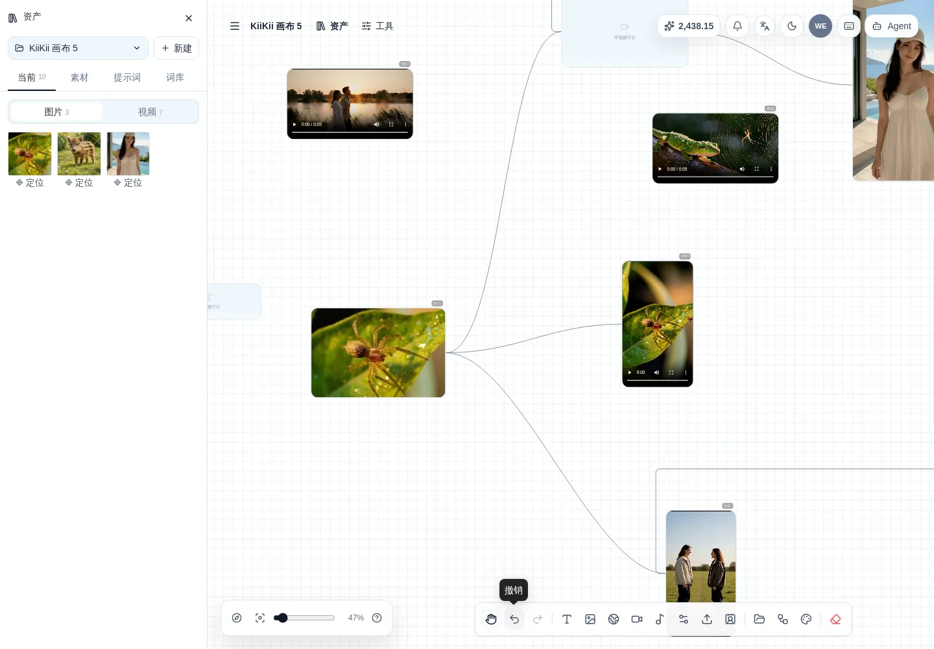Viewport: 934px width, 649px height.
Task: Open the hamburger menu in top bar
Action: 235,26
